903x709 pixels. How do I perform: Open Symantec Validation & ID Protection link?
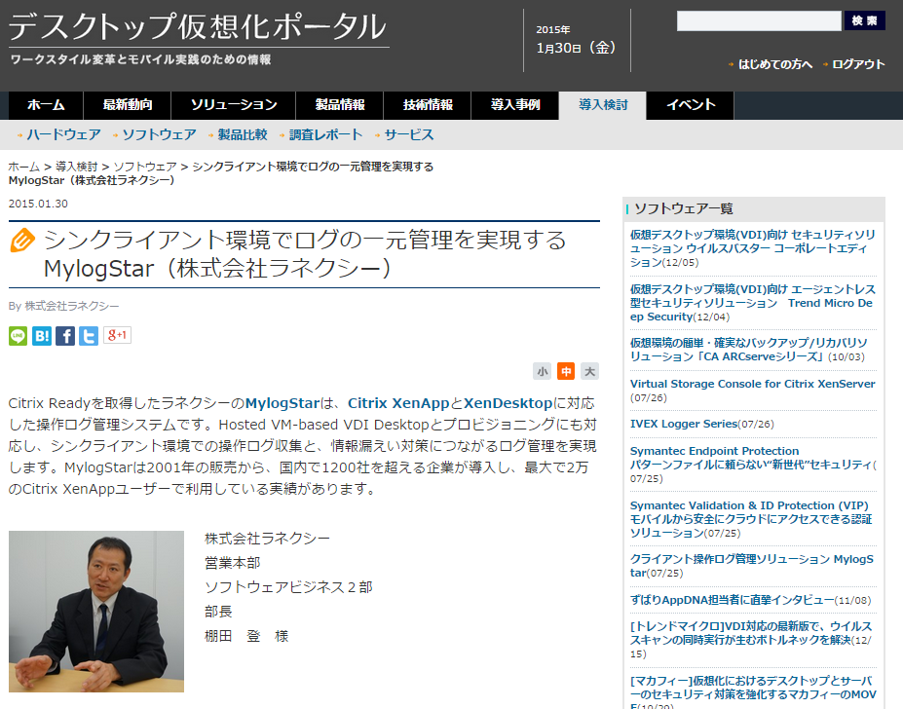[x=751, y=519]
